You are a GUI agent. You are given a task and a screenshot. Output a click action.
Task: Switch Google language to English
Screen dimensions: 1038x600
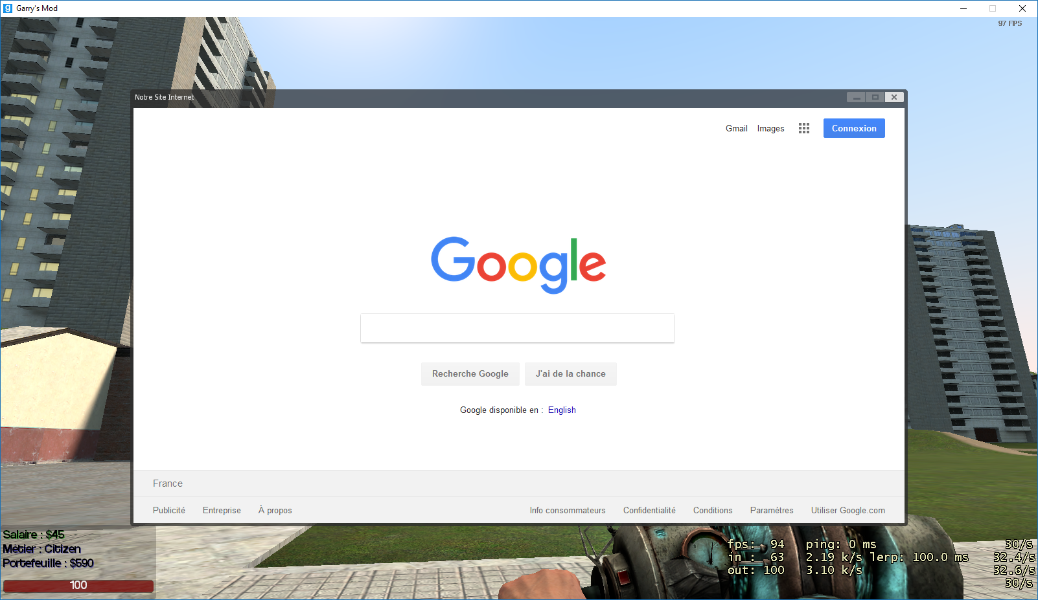562,410
